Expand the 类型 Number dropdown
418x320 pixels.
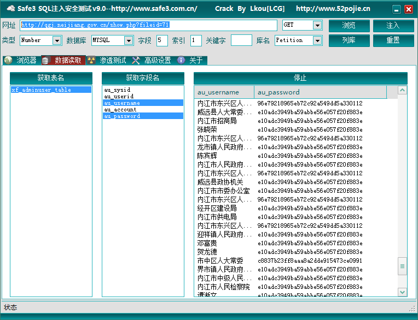pyautogui.click(x=57, y=40)
